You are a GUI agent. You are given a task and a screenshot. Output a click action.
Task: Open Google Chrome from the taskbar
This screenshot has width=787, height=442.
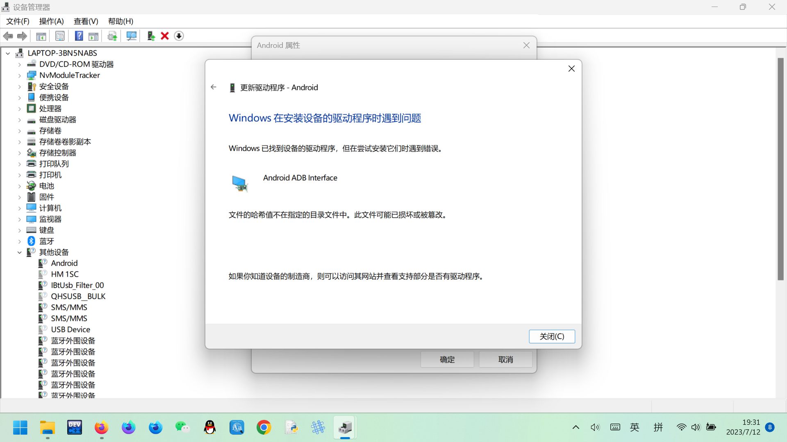coord(264,427)
